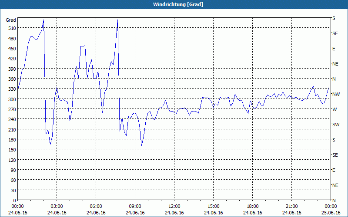Select the E compass label level with 450
The width and height of the screenshot is (348, 217).
coord(334,49)
